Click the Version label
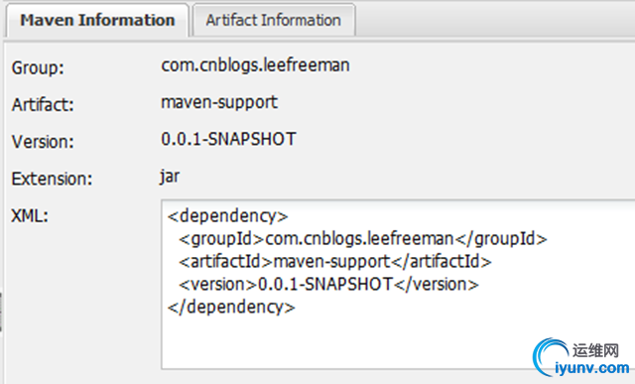Viewport: 635px width, 384px height. click(x=43, y=142)
